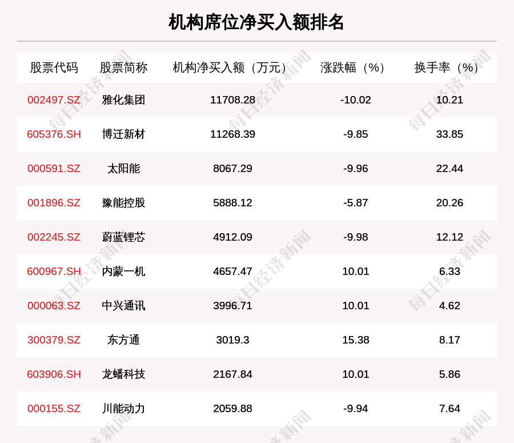Click turnover rate 8.17
Viewport: 514px width, 443px height.
(449, 340)
